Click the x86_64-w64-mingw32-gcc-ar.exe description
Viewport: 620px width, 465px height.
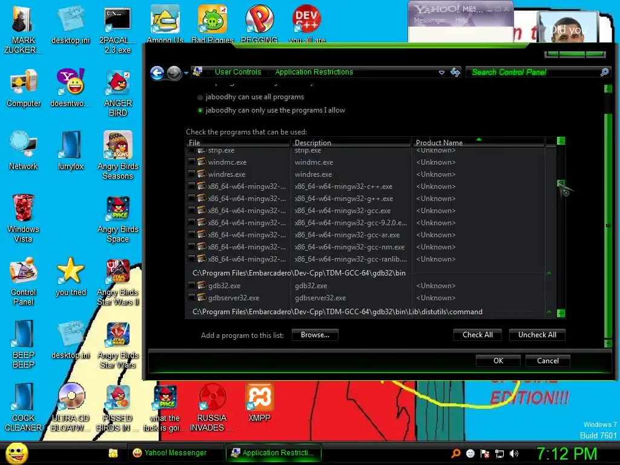[347, 235]
